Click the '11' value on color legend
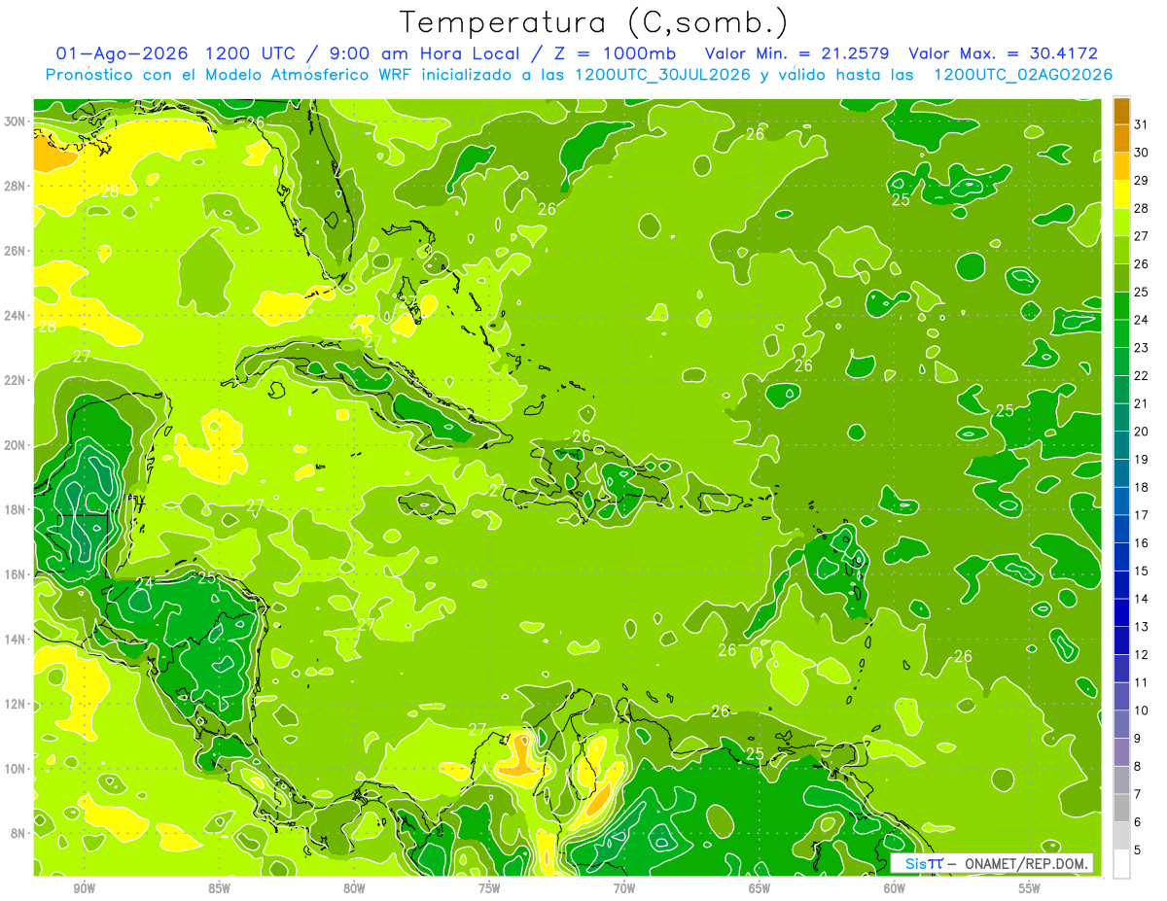The image size is (1167, 901). [1142, 682]
